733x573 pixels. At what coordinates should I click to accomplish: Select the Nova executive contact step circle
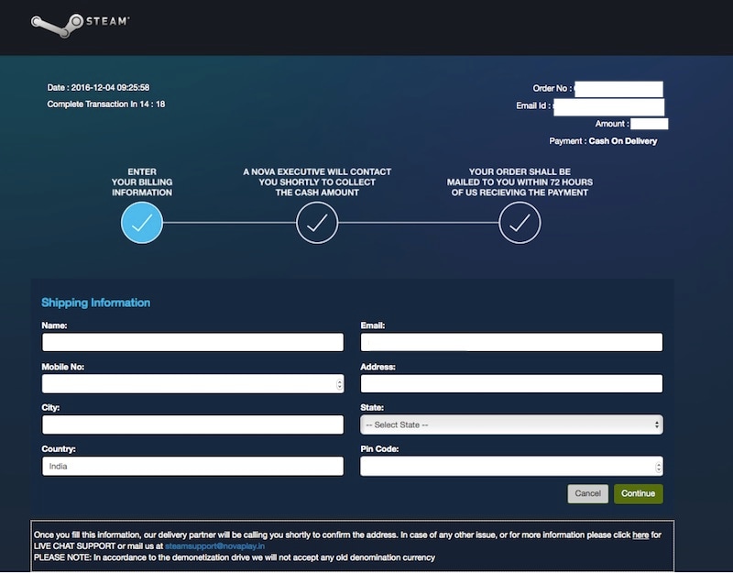pyautogui.click(x=317, y=223)
